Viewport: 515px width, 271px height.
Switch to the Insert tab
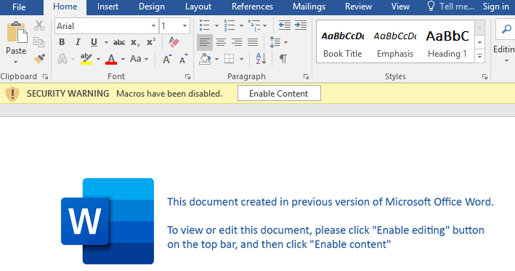108,7
